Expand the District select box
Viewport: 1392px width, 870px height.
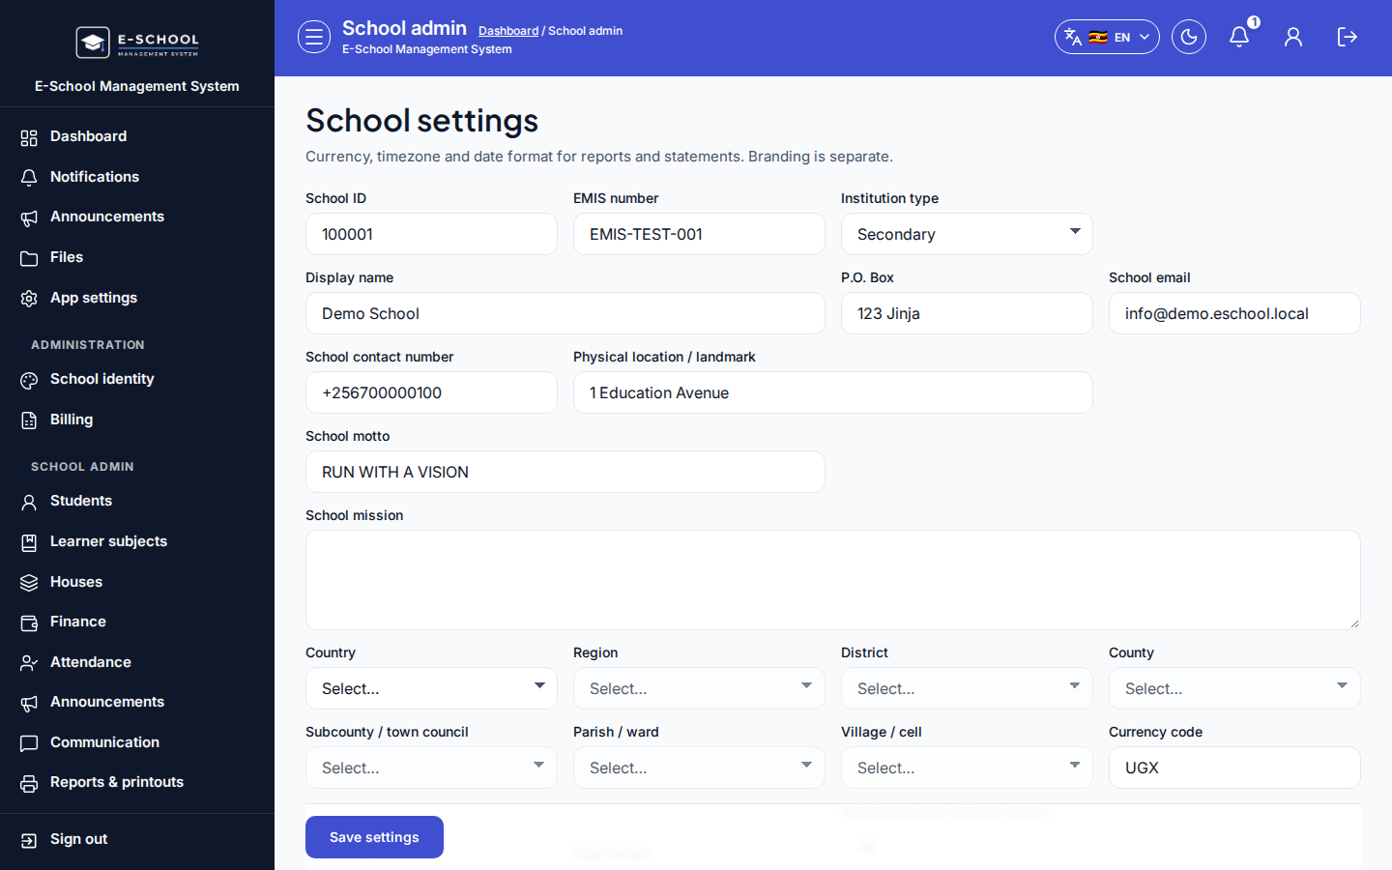coord(967,688)
